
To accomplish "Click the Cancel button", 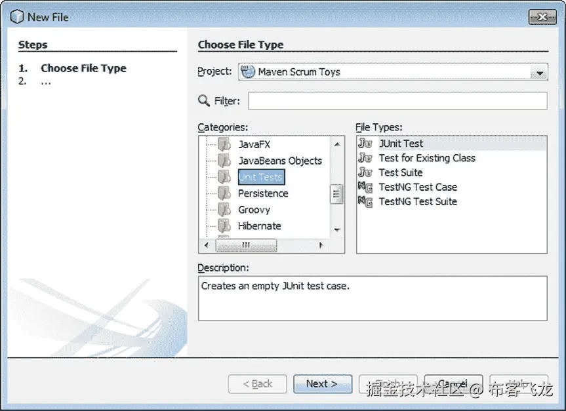I will click(453, 383).
